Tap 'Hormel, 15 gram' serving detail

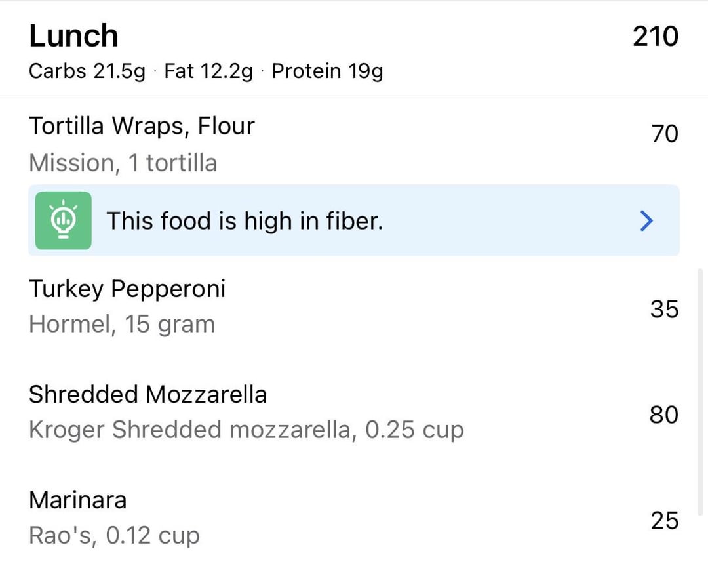[x=122, y=325]
